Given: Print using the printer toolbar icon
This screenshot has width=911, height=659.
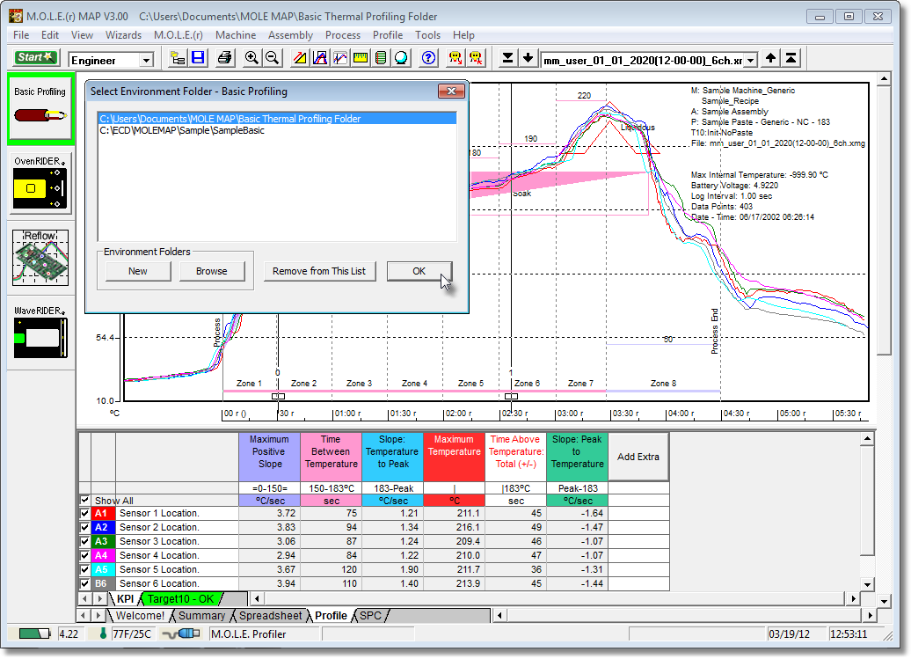Looking at the screenshot, I should coord(224,58).
